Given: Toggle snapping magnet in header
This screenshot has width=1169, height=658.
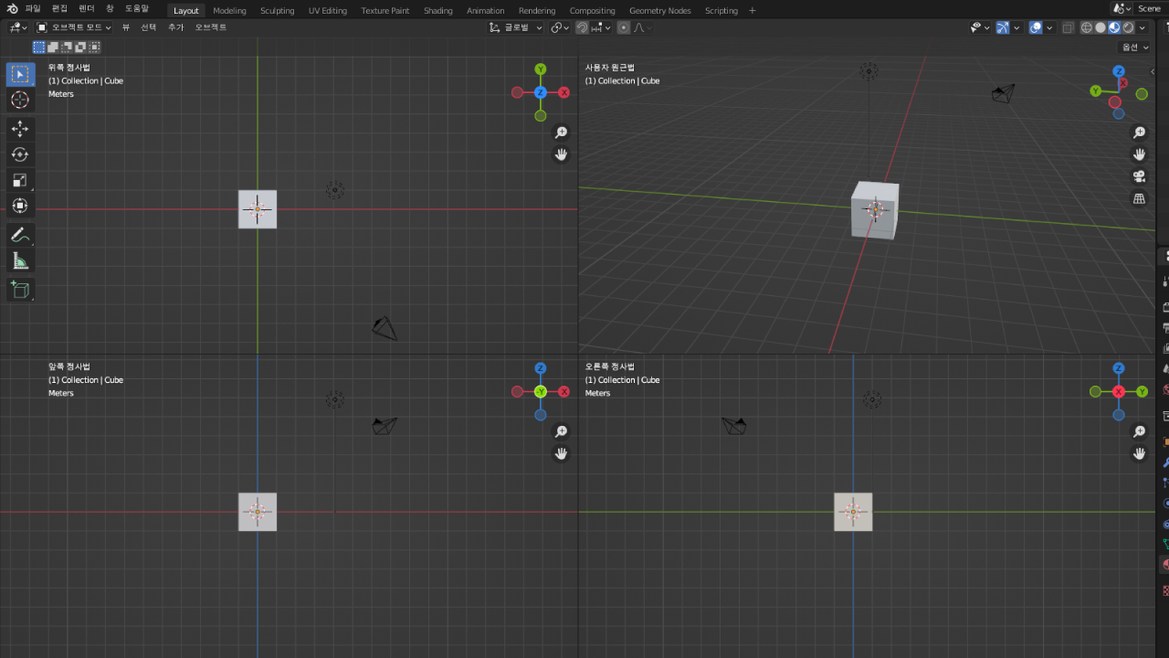Looking at the screenshot, I should [583, 27].
